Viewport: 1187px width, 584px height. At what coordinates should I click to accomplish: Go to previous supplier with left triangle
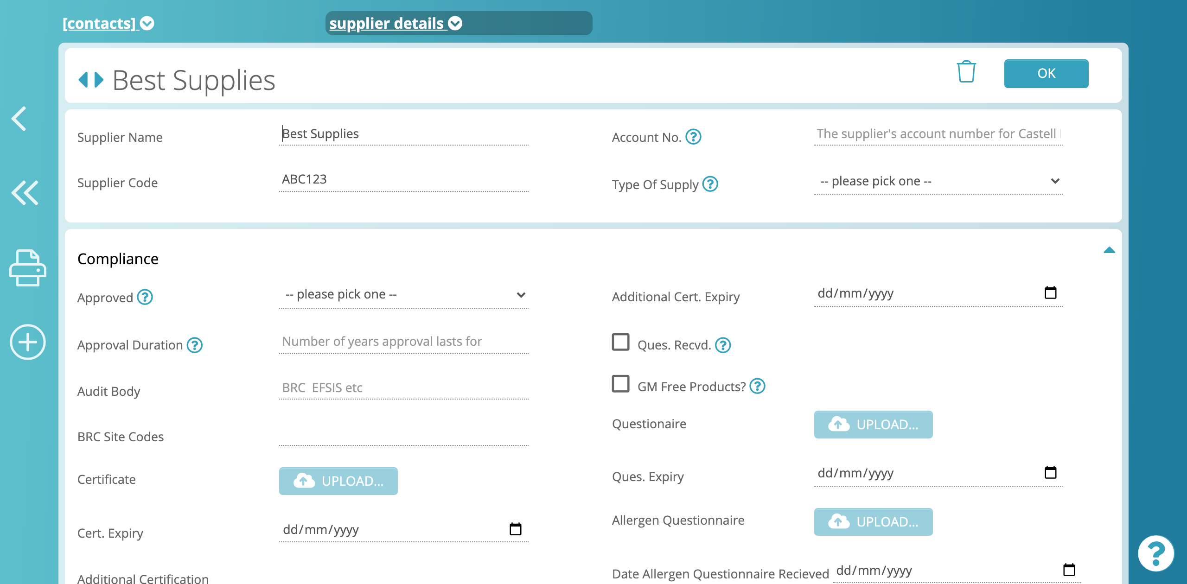(x=83, y=80)
